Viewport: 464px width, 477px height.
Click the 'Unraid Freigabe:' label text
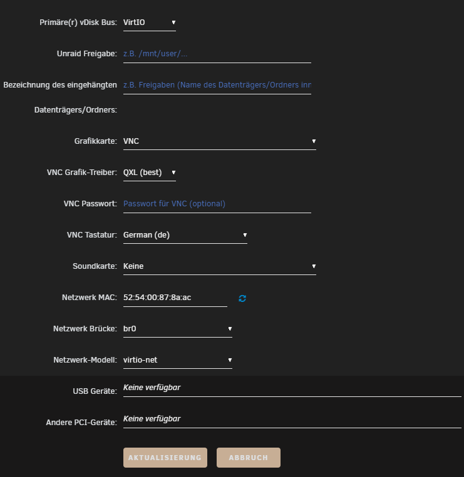(87, 54)
